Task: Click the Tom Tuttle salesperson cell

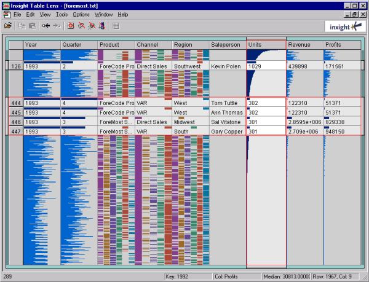Action: (228, 103)
